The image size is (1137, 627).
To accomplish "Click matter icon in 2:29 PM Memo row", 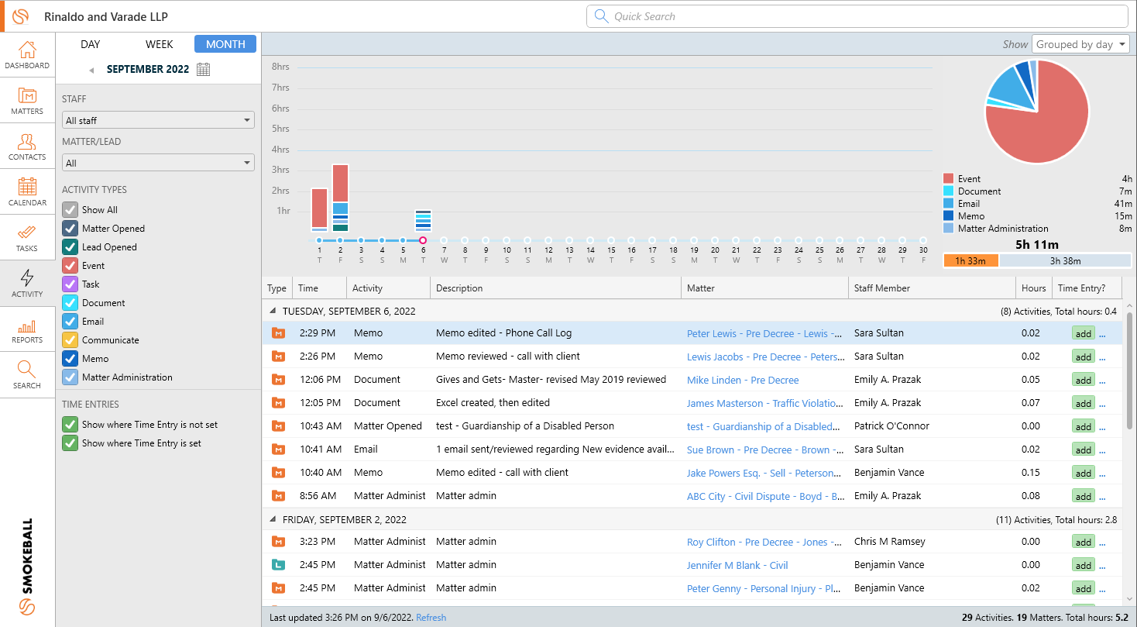I will pos(278,333).
